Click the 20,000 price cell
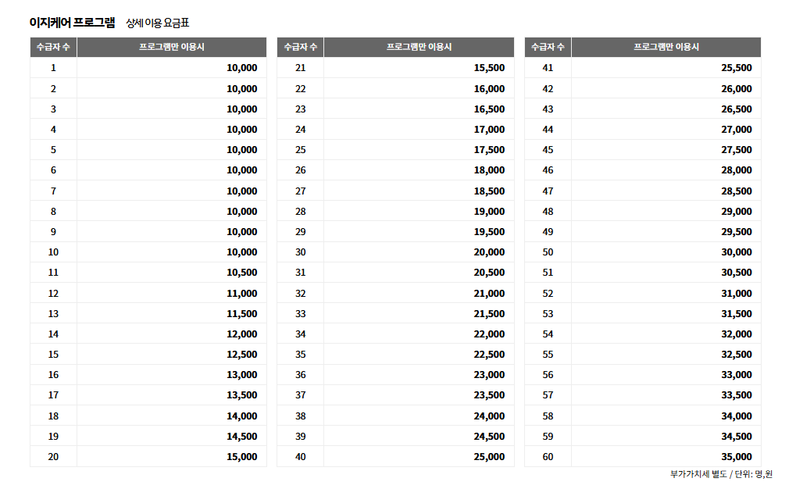This screenshot has height=496, width=796. point(489,252)
